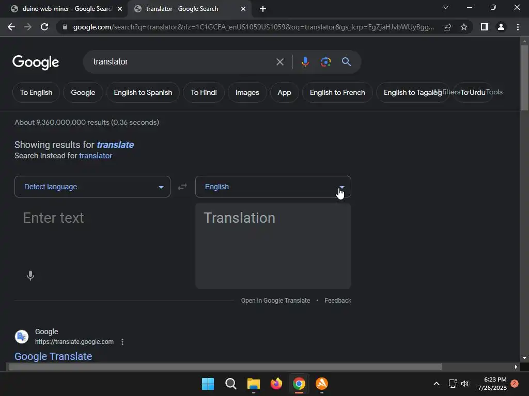This screenshot has width=529, height=396.
Task: Select the To English filter chip
Action: [36, 92]
